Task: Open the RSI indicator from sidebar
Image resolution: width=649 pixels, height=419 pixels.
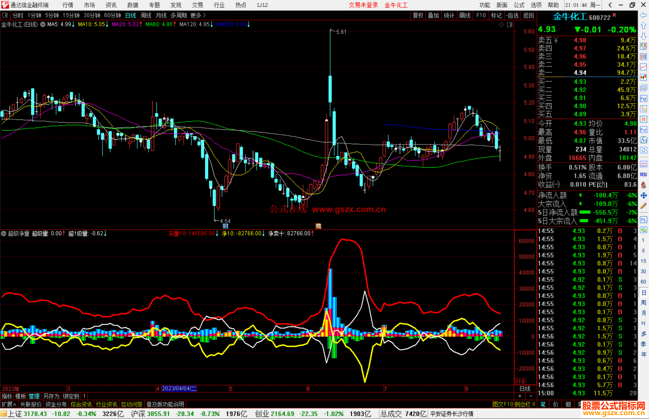Action: (x=643, y=175)
